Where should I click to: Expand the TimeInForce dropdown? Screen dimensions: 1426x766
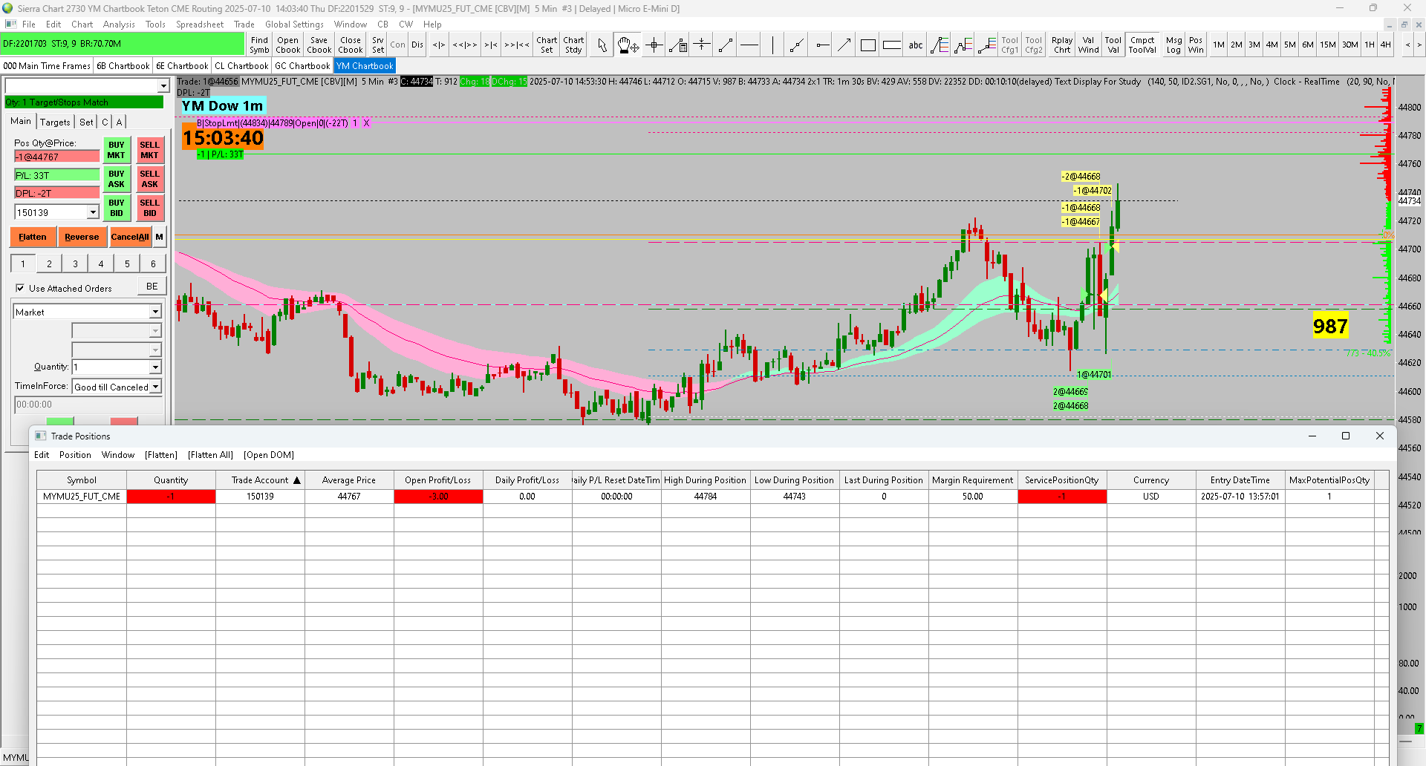pos(155,387)
